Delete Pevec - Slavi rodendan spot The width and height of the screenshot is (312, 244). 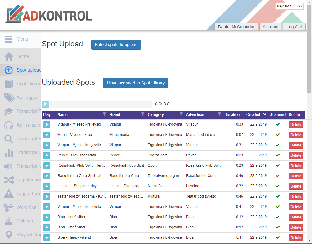click(296, 155)
